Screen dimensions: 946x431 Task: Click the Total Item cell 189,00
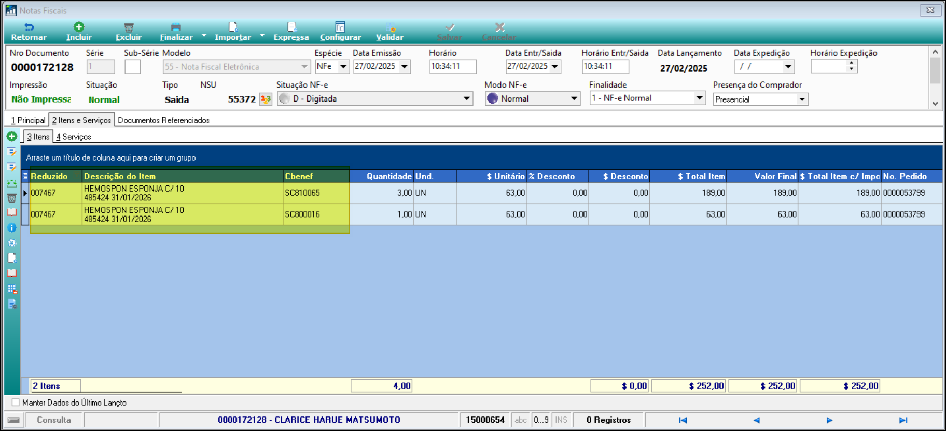688,193
